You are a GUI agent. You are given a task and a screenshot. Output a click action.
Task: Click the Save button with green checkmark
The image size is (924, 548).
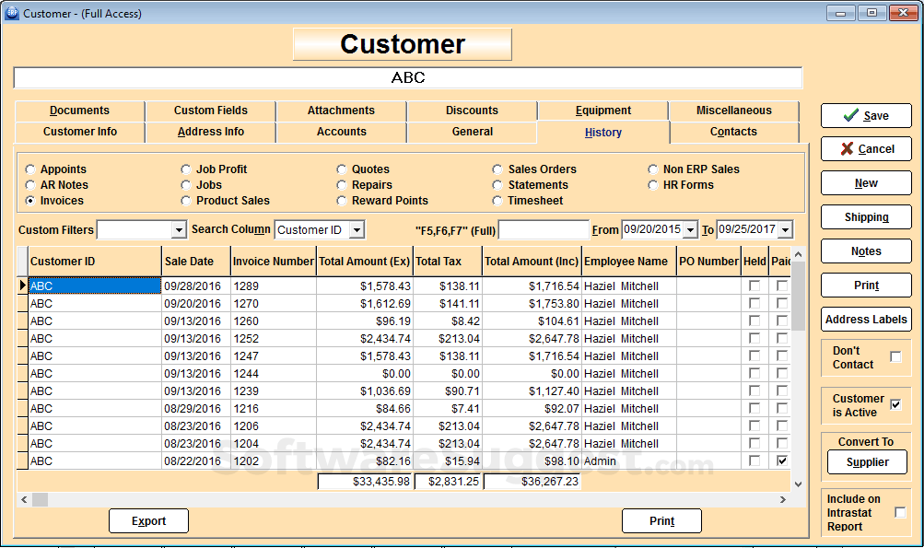click(x=865, y=116)
